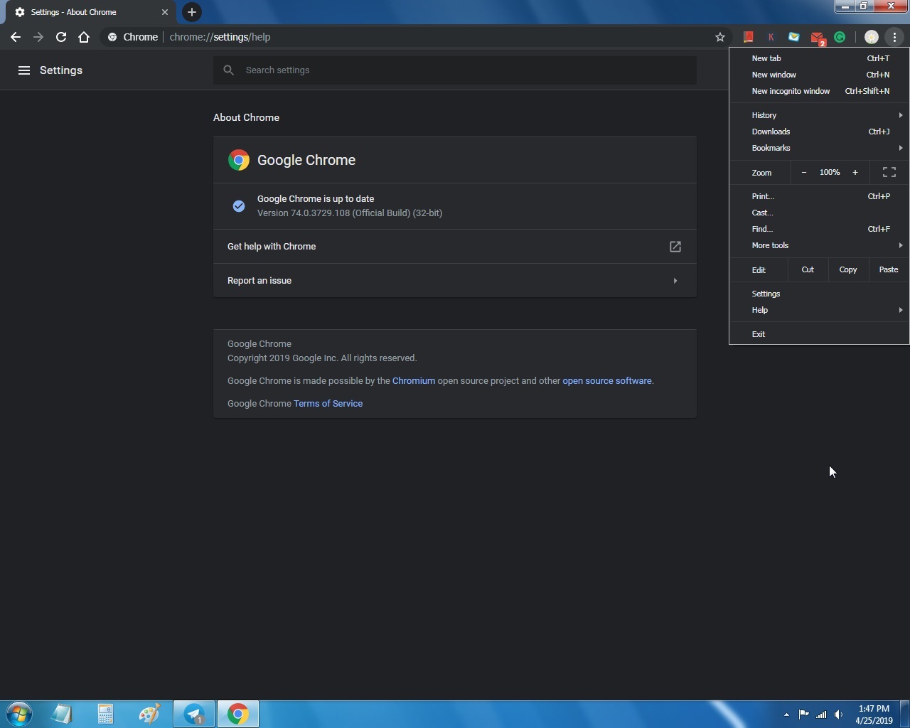Expand the More tools submenu
910x728 pixels.
tap(819, 245)
